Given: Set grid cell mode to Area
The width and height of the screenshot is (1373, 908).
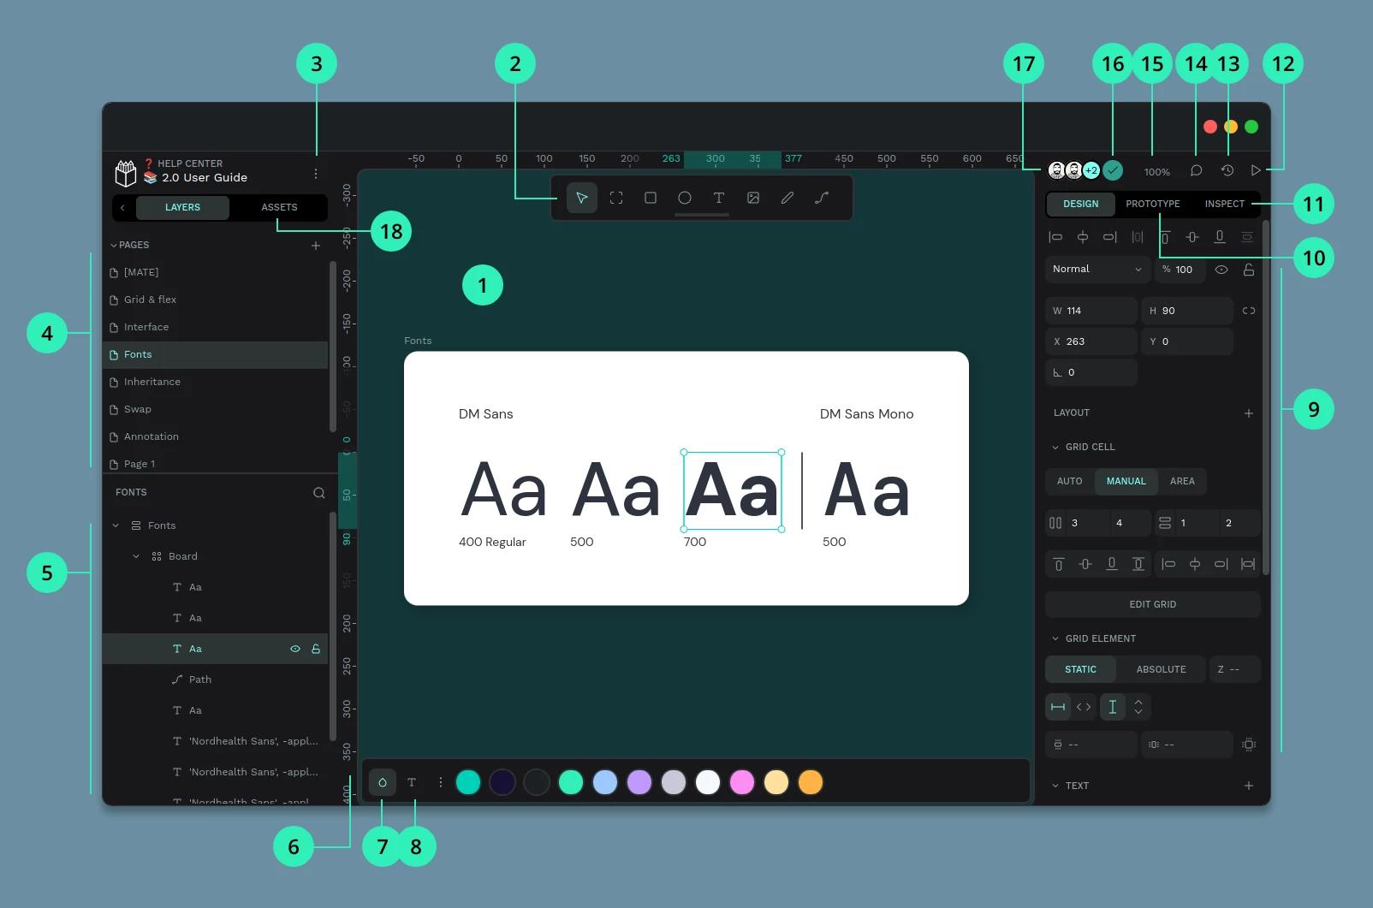Looking at the screenshot, I should (1181, 481).
